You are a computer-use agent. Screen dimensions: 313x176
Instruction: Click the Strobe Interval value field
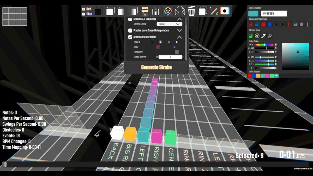pos(170,57)
